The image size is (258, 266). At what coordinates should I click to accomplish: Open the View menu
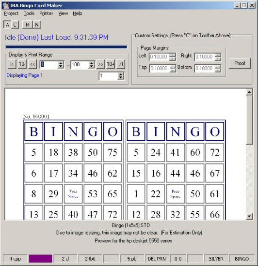click(x=63, y=14)
